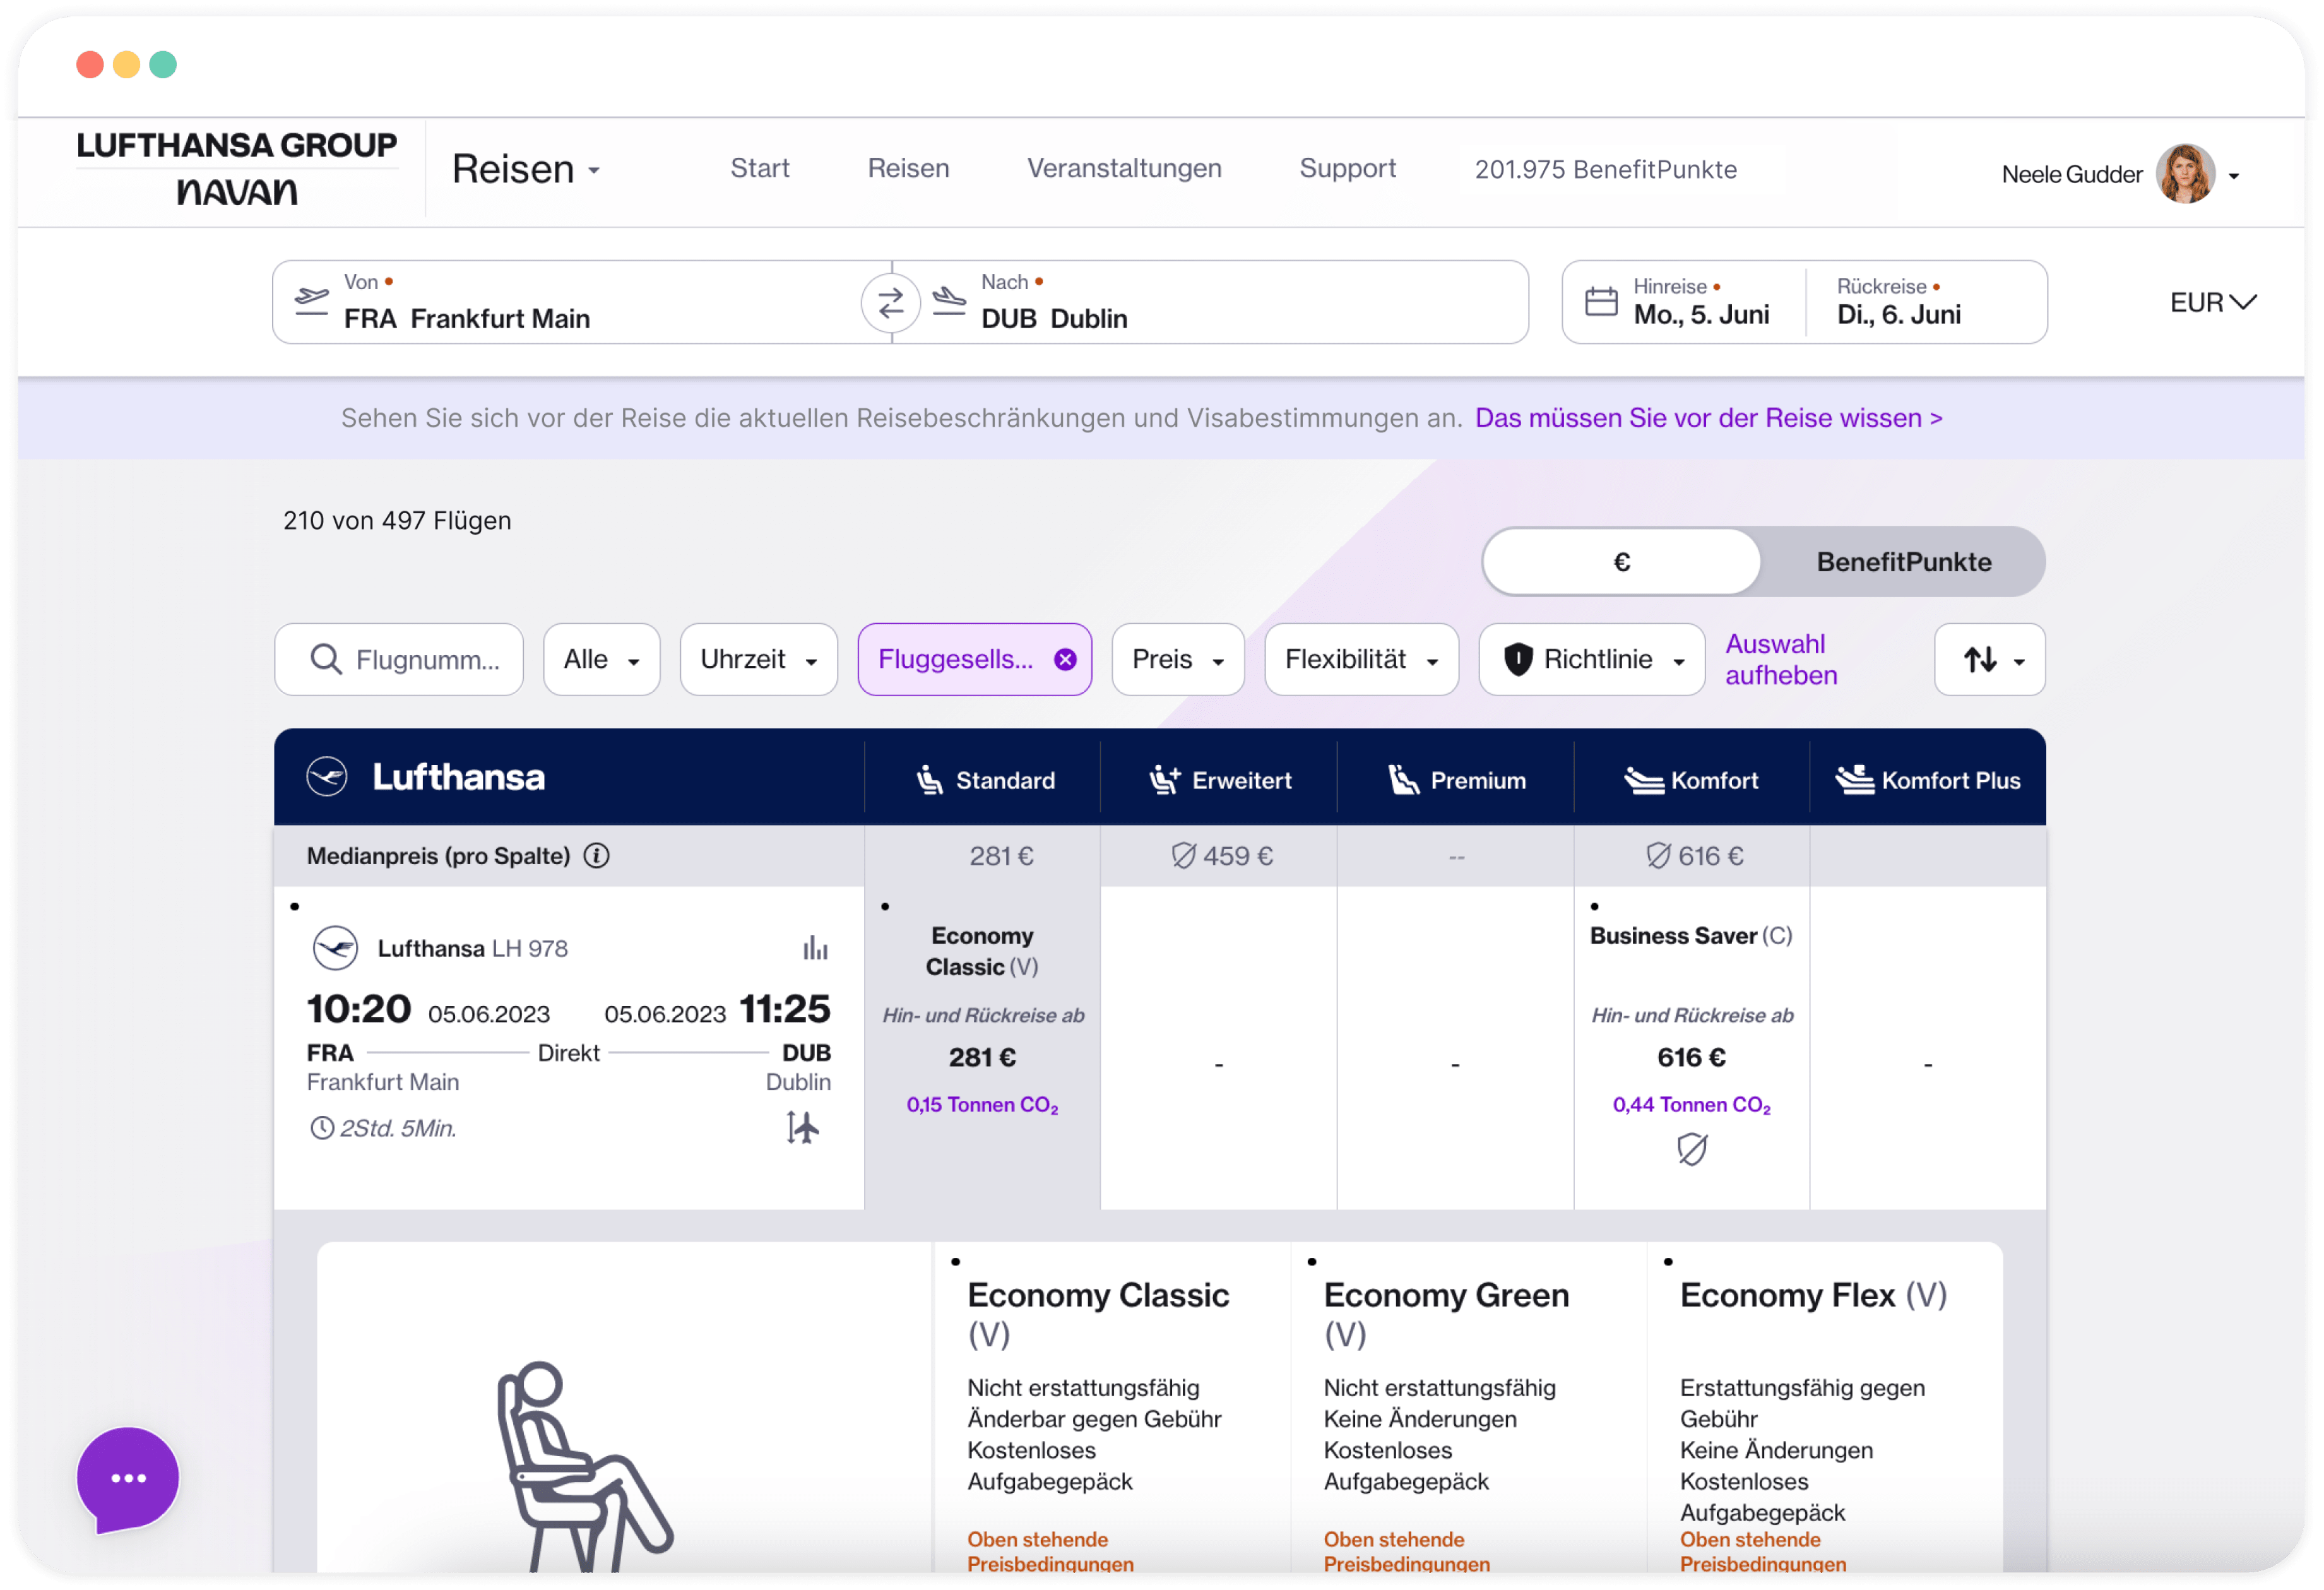Click the Premium seat icon

coord(1403,780)
